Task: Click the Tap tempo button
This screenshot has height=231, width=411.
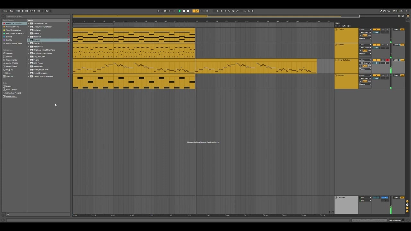Action: point(11,11)
